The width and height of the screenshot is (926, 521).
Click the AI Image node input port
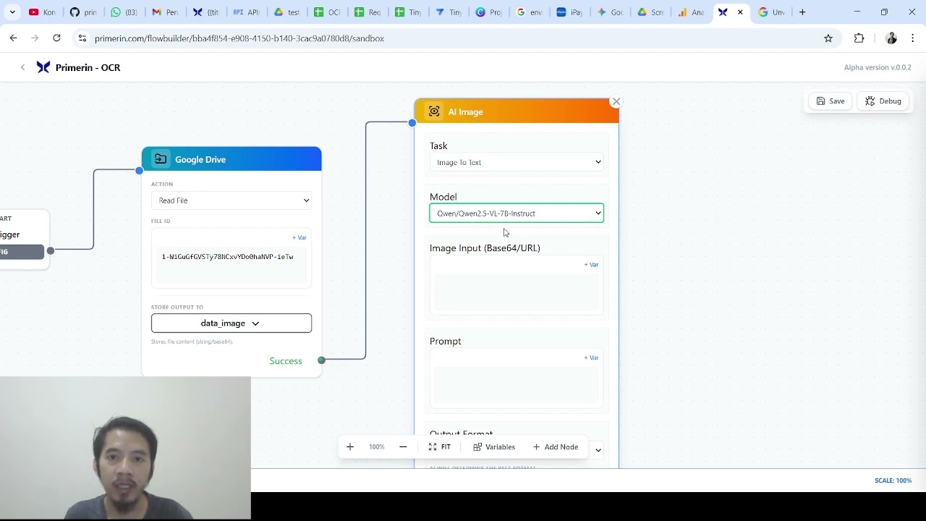click(412, 123)
